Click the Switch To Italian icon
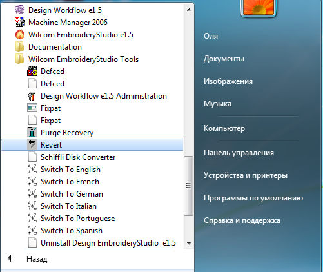Screen dimensions: 323x272 [32, 206]
